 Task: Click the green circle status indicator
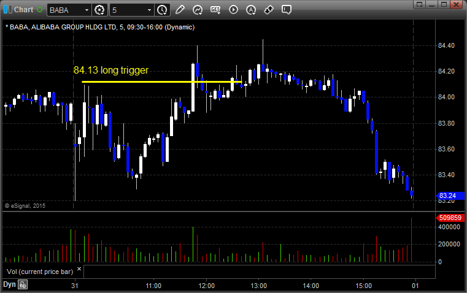(40, 10)
